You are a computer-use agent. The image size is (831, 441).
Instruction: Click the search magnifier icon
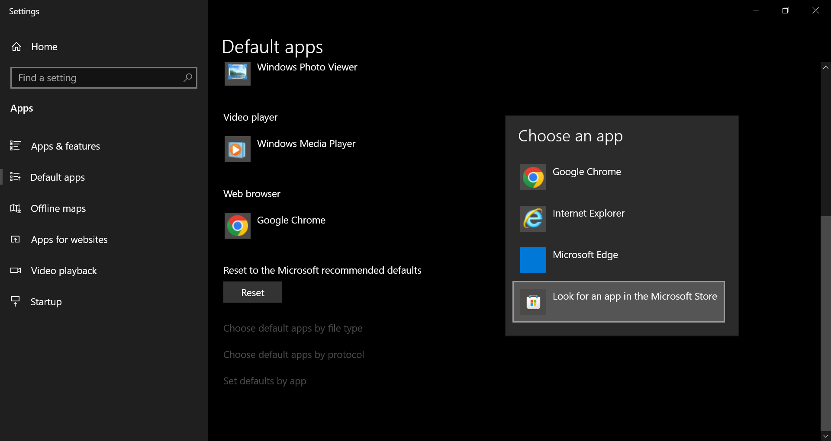tap(187, 78)
